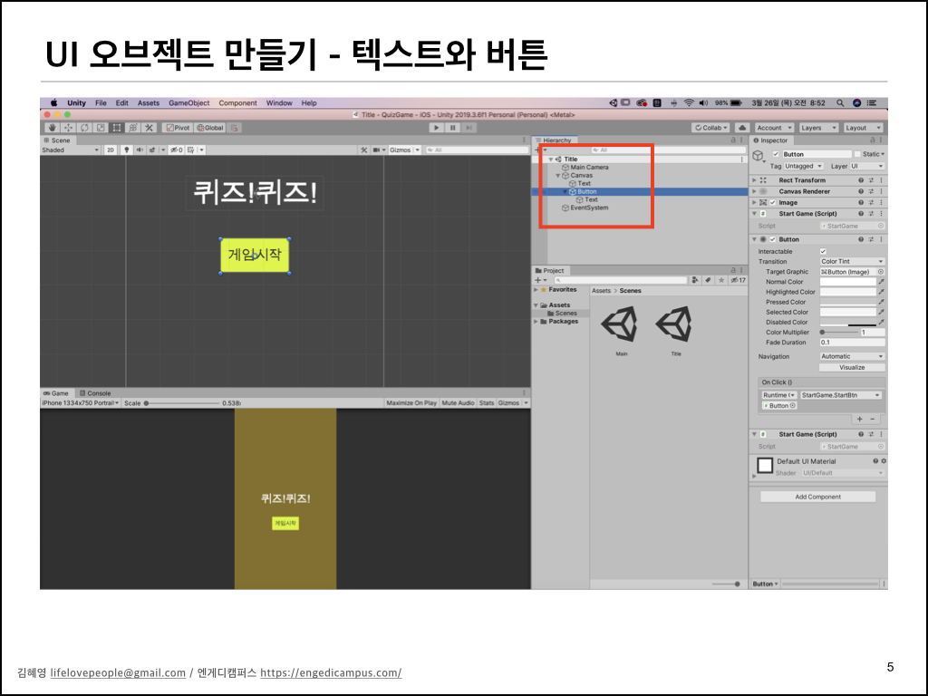Click the eyedropper next to Normal Color
The height and width of the screenshot is (696, 928).
(881, 282)
